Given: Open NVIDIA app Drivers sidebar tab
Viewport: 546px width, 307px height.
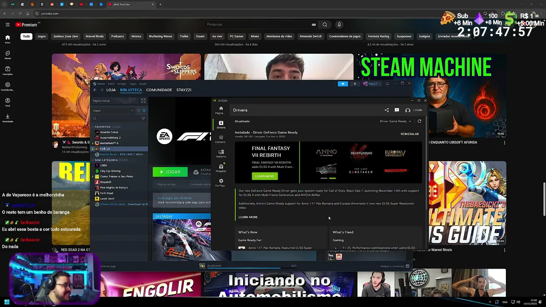Looking at the screenshot, I should pyautogui.click(x=221, y=125).
